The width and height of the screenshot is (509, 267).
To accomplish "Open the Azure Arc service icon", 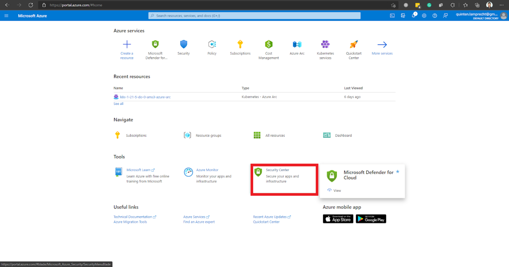I will (297, 44).
